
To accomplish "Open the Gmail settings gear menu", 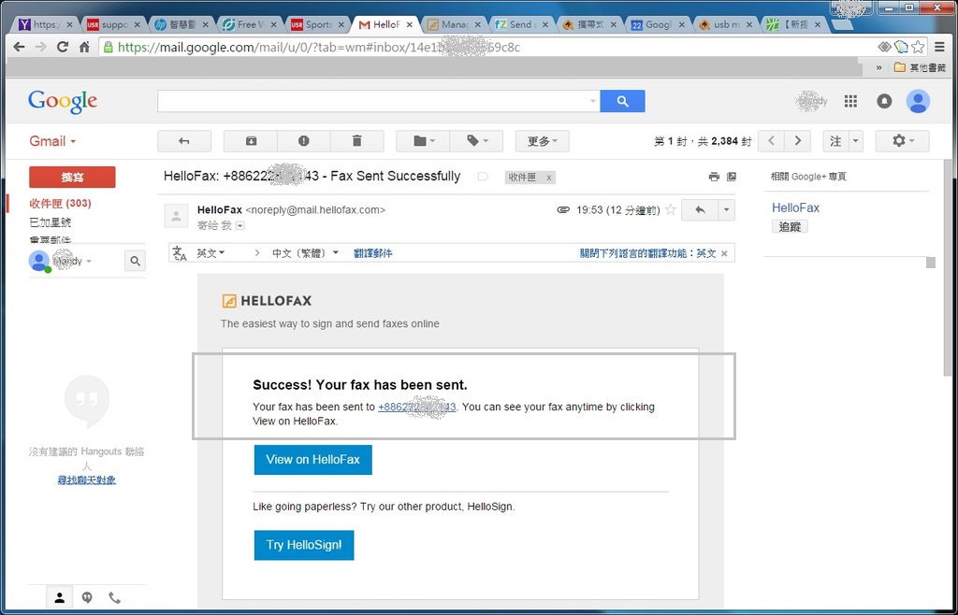I will (x=903, y=141).
